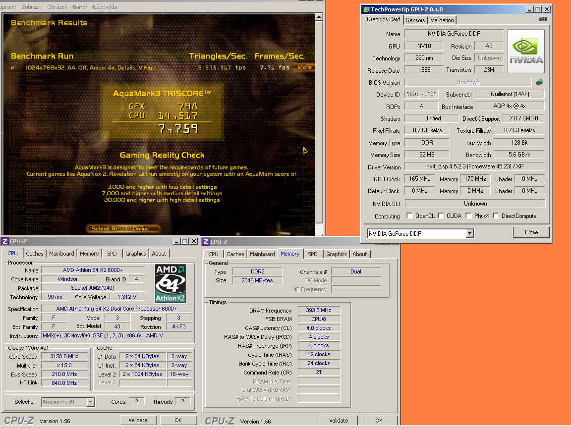The height and width of the screenshot is (428, 571).
Task: Click the AMD Athlon X2 logo in CPU-Z
Action: (x=170, y=283)
